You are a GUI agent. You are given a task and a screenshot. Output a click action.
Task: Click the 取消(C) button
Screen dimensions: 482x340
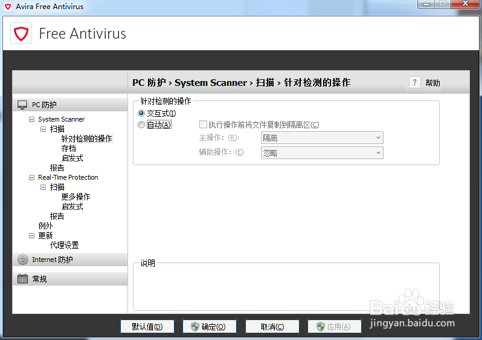pos(272,327)
